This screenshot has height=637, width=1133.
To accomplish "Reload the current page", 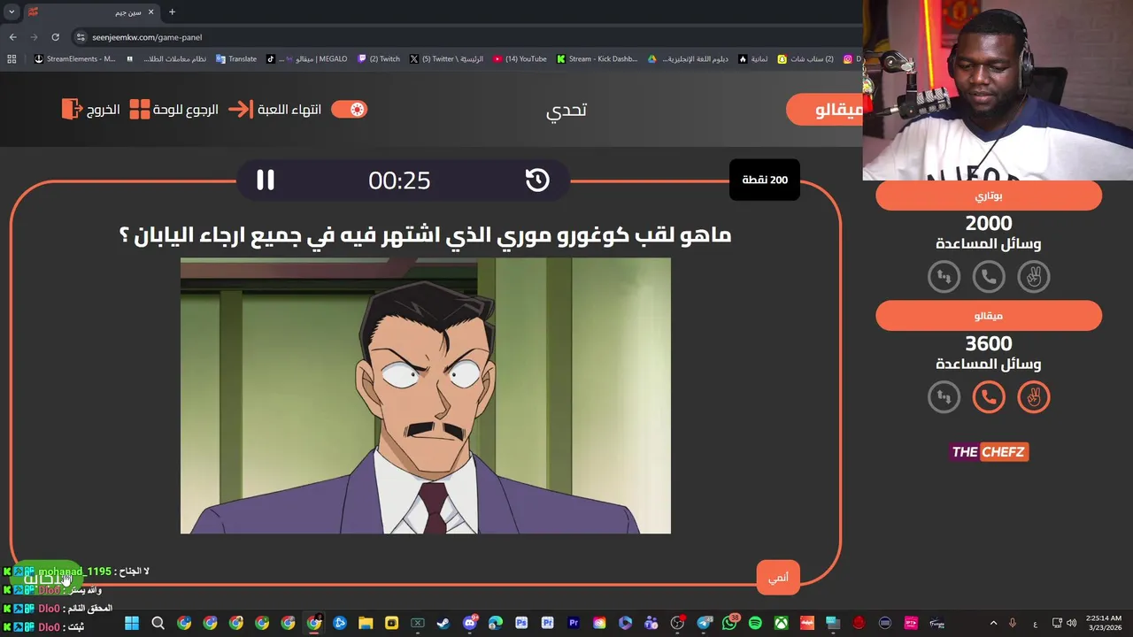I will pos(55,37).
